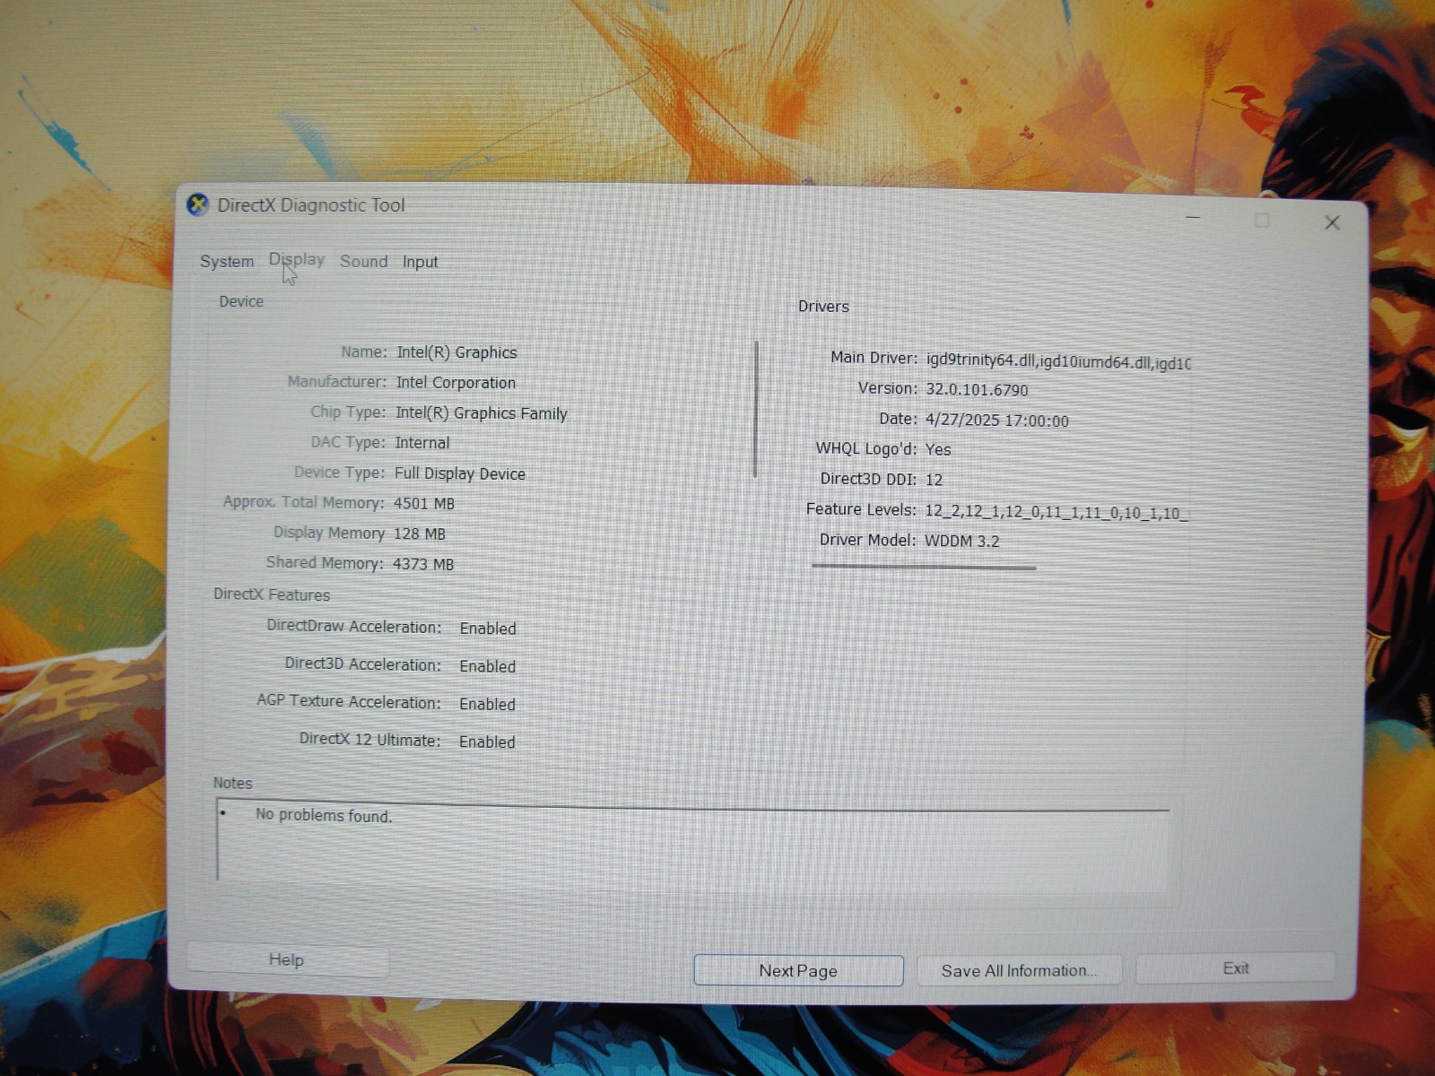Select 'WDDM 3.2' driver model value

pos(962,541)
